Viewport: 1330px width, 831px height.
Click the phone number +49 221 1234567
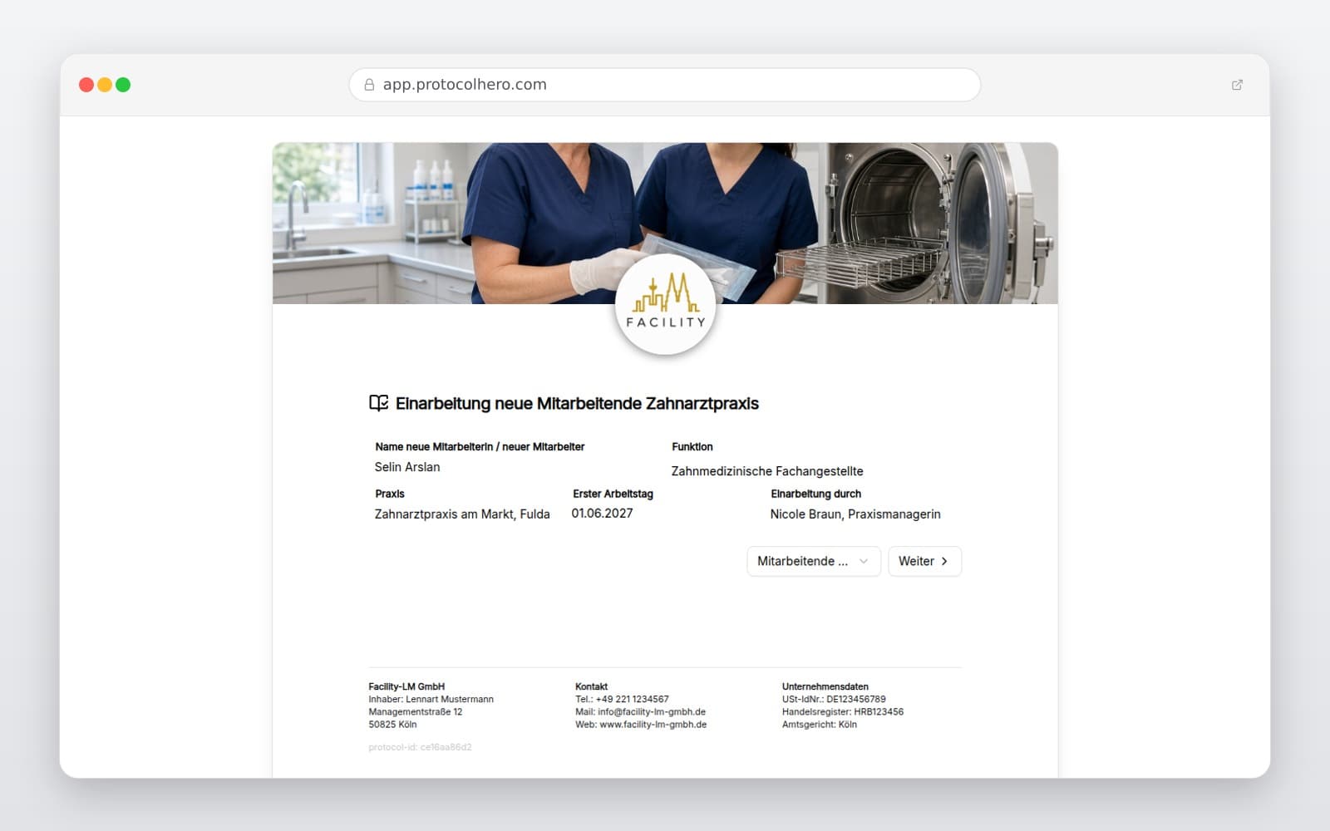pos(632,699)
